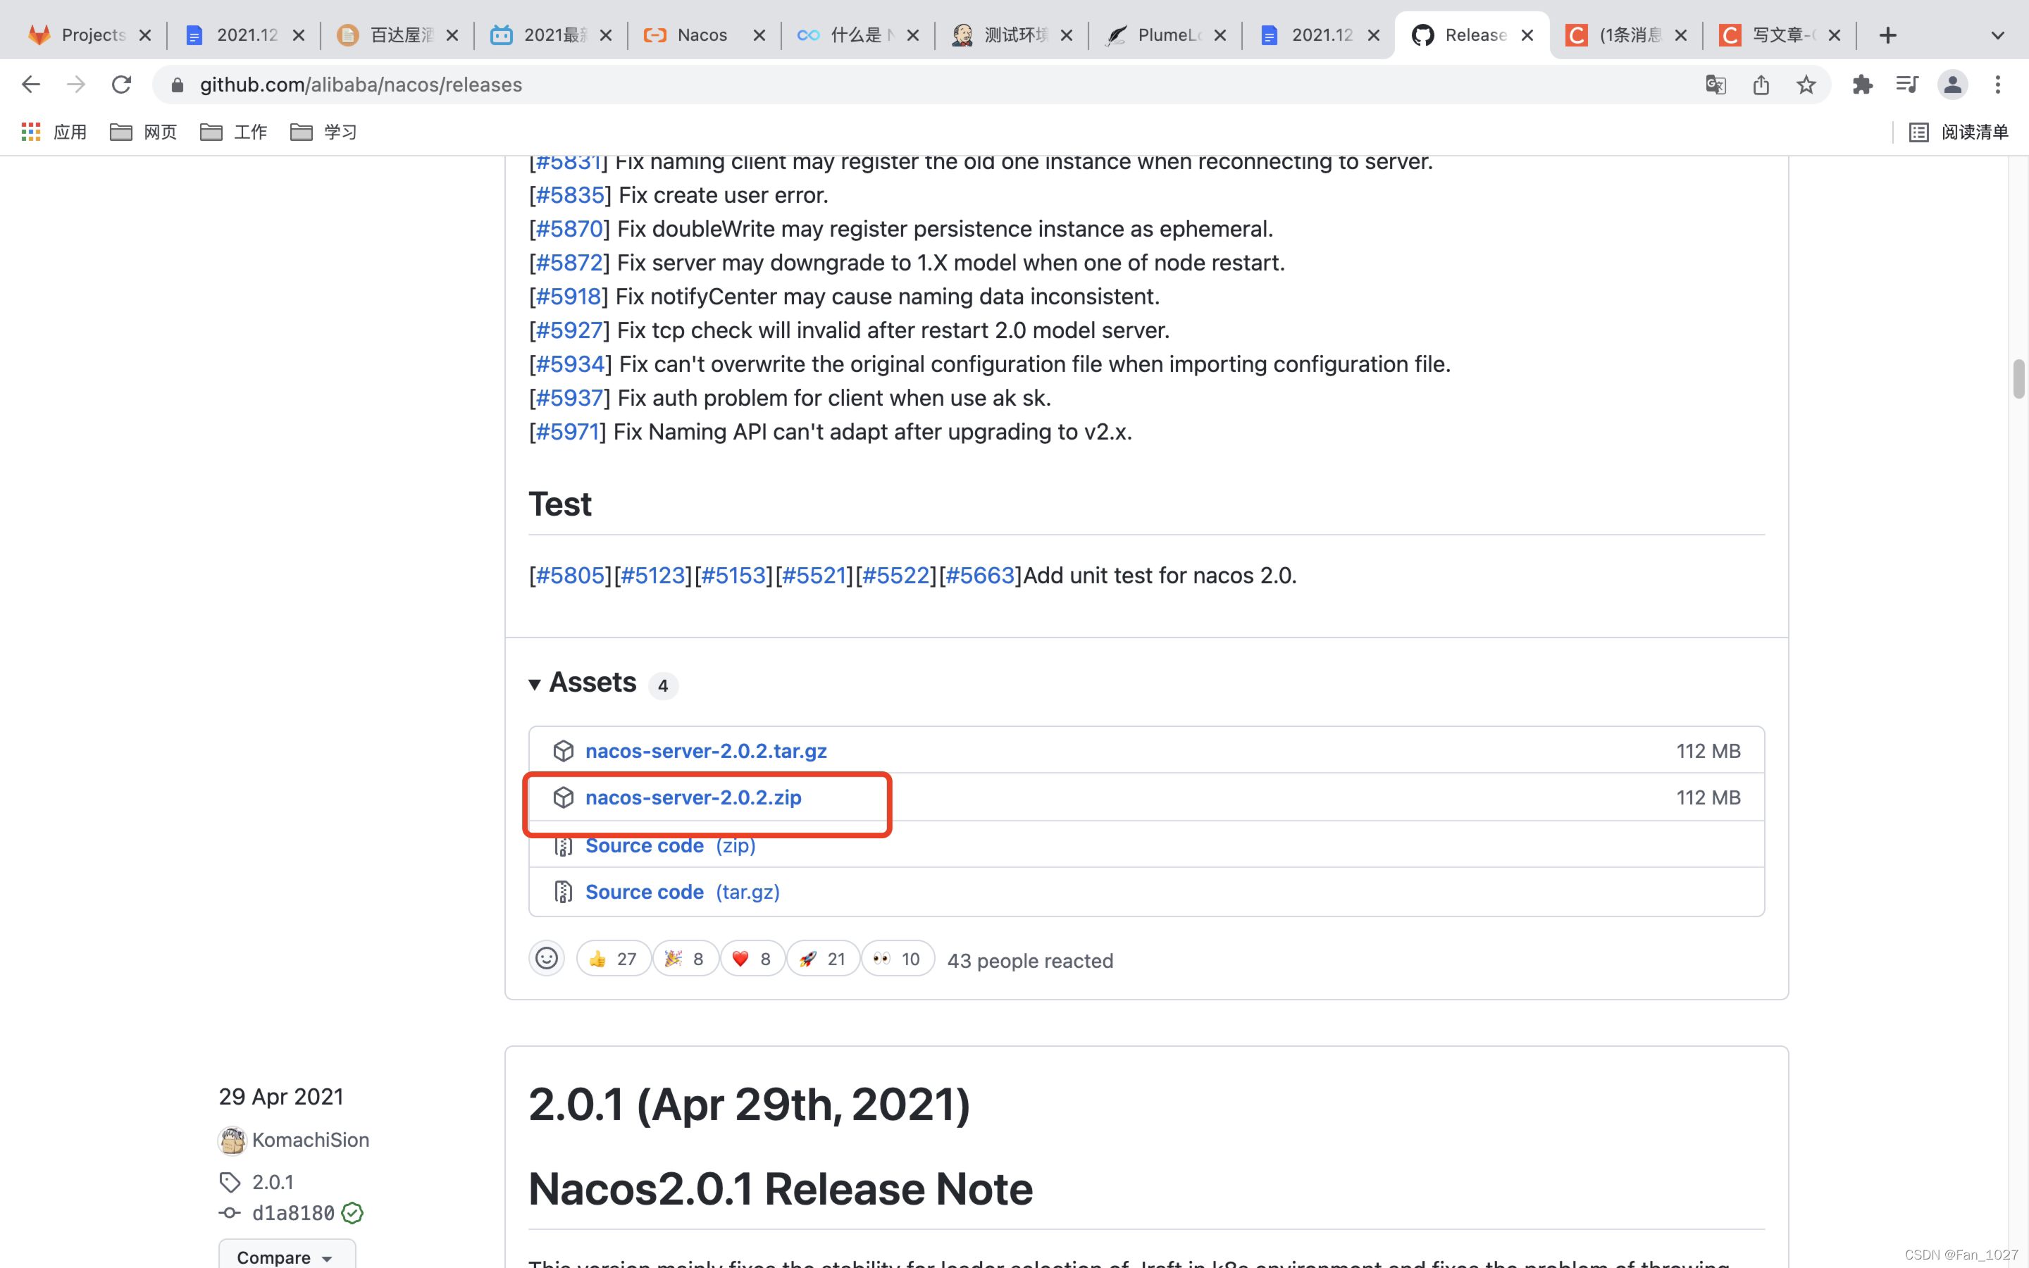Open the 2.0.1 (Apr 29th, 2021) release title
2029x1268 pixels.
pyautogui.click(x=750, y=1104)
